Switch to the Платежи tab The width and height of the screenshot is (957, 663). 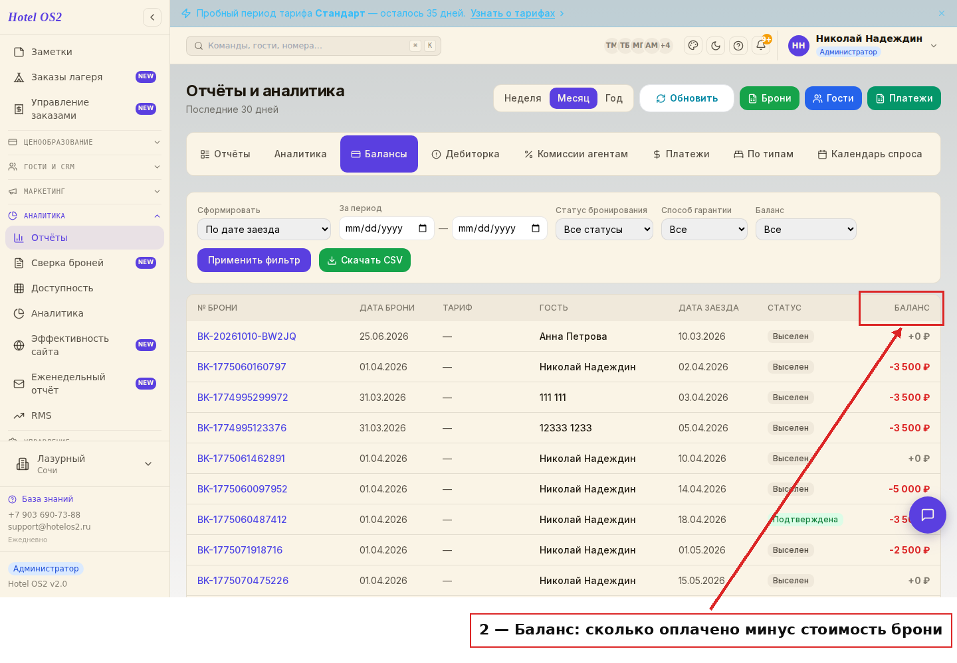pos(681,154)
